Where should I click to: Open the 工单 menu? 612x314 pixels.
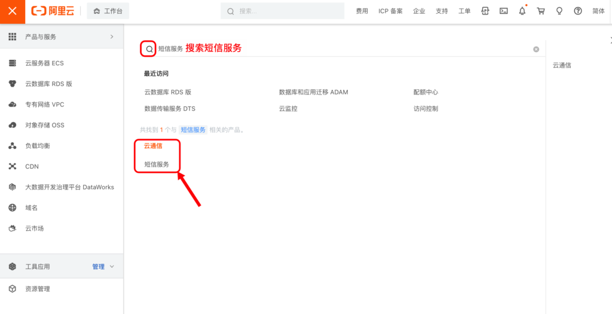464,11
